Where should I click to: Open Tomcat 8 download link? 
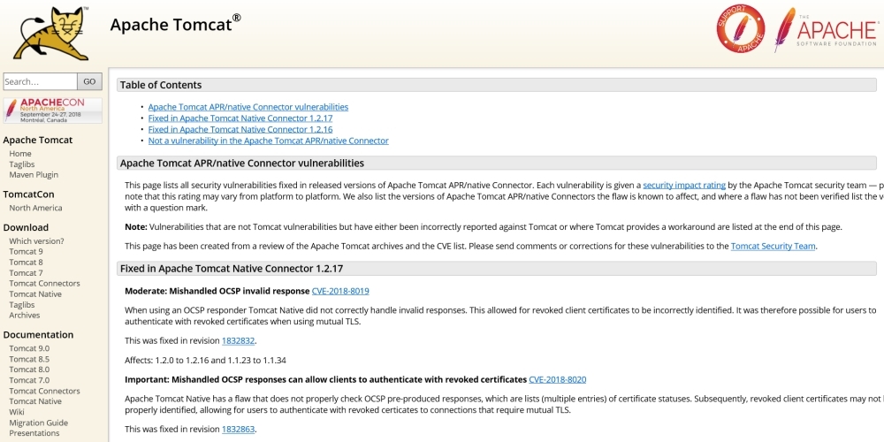pyautogui.click(x=26, y=263)
